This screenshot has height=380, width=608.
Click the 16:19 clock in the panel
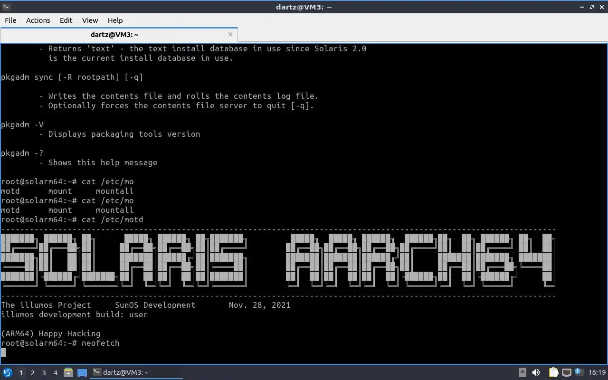(x=597, y=372)
